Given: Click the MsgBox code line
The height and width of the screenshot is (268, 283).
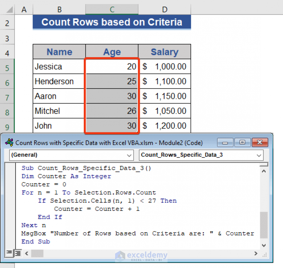Looking at the screenshot, I should pos(138,233).
